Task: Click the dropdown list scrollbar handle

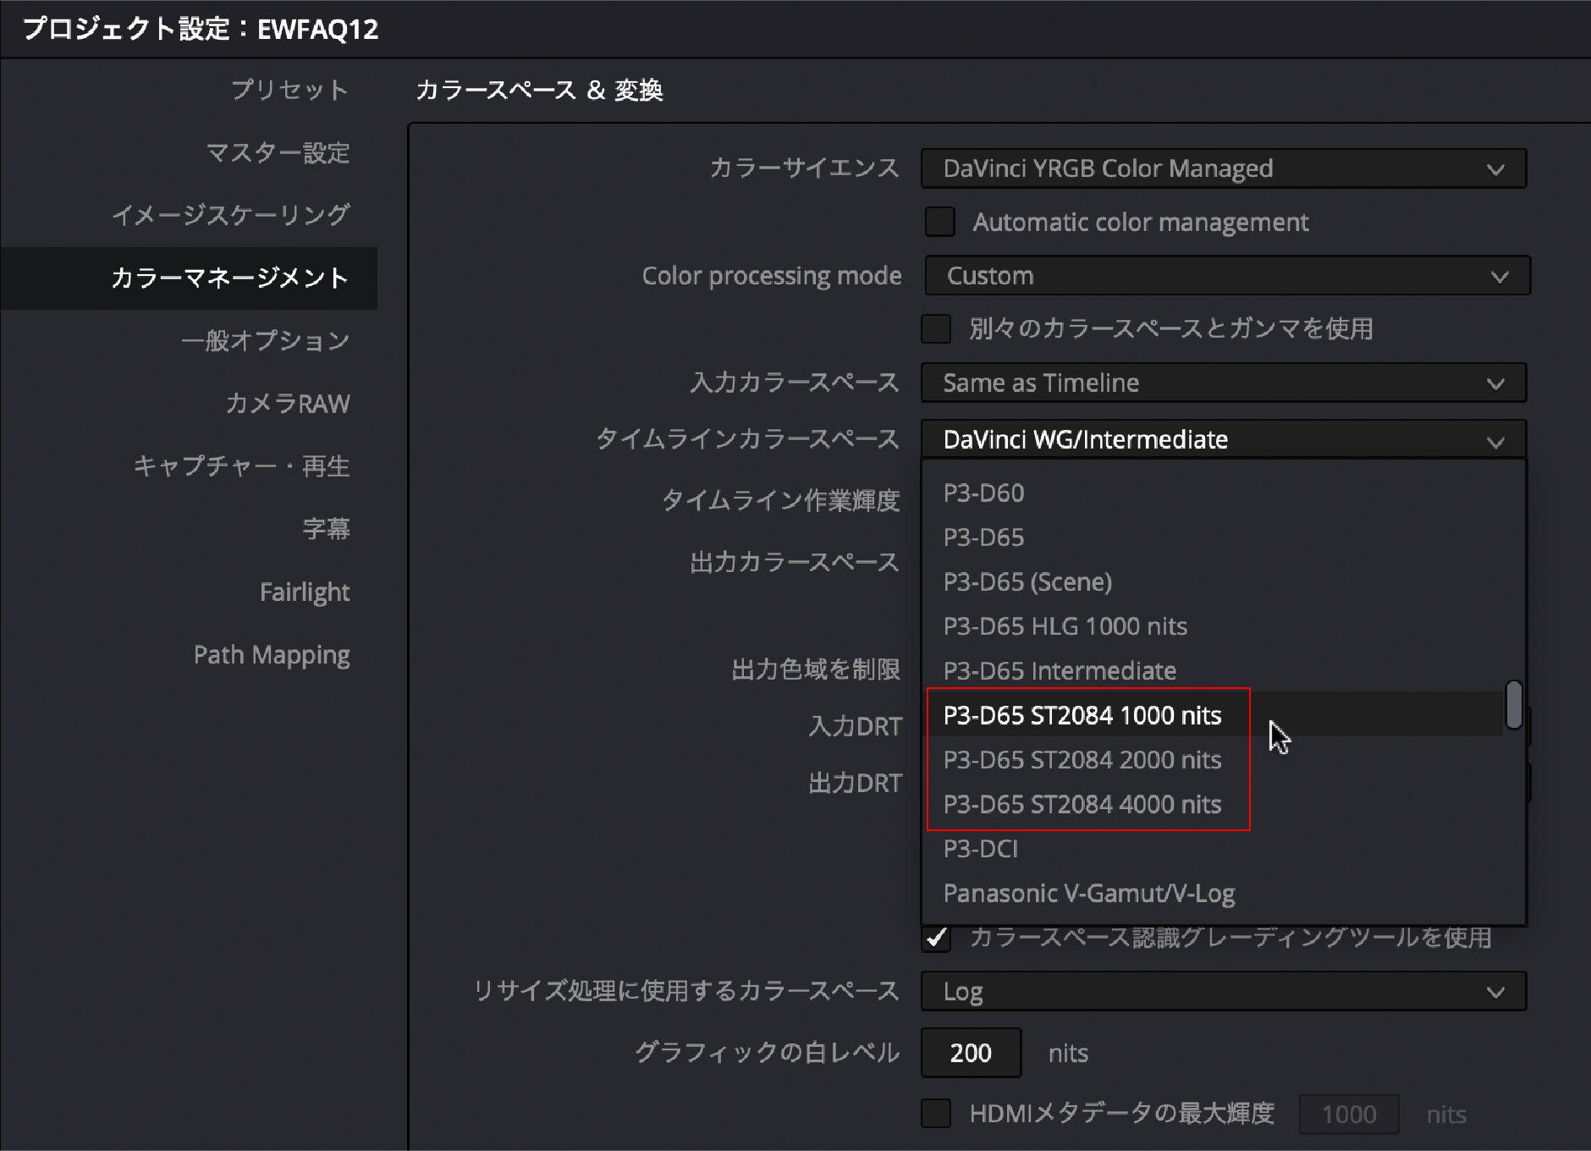Action: click(x=1514, y=705)
